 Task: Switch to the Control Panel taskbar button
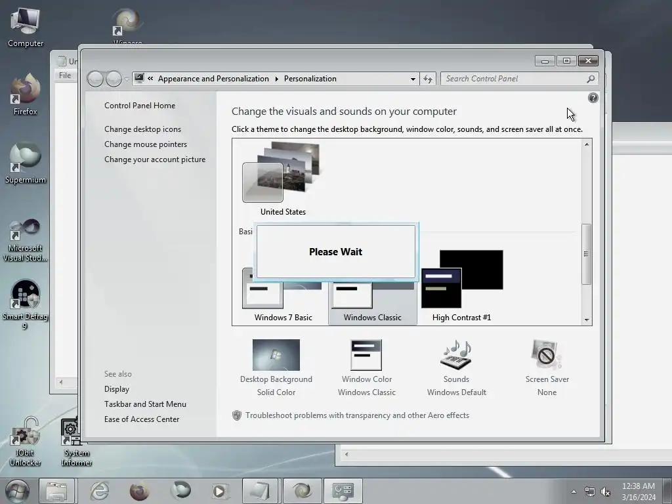click(x=343, y=491)
